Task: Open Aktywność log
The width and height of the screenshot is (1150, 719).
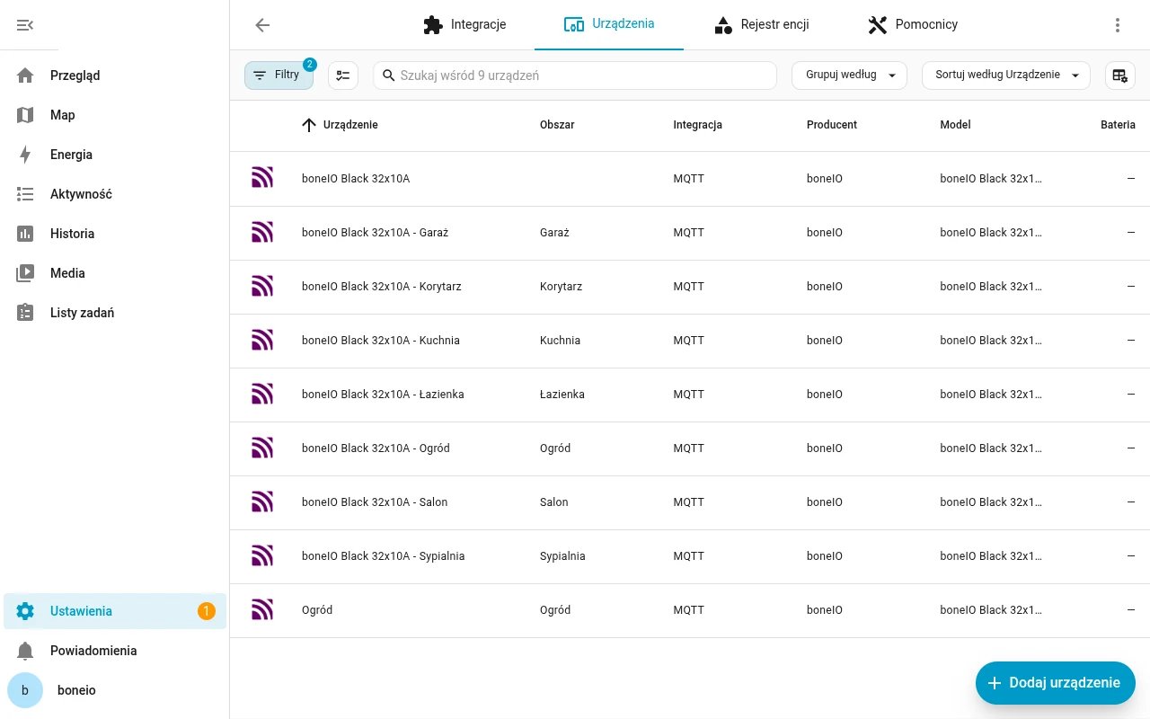Action: pos(115,194)
